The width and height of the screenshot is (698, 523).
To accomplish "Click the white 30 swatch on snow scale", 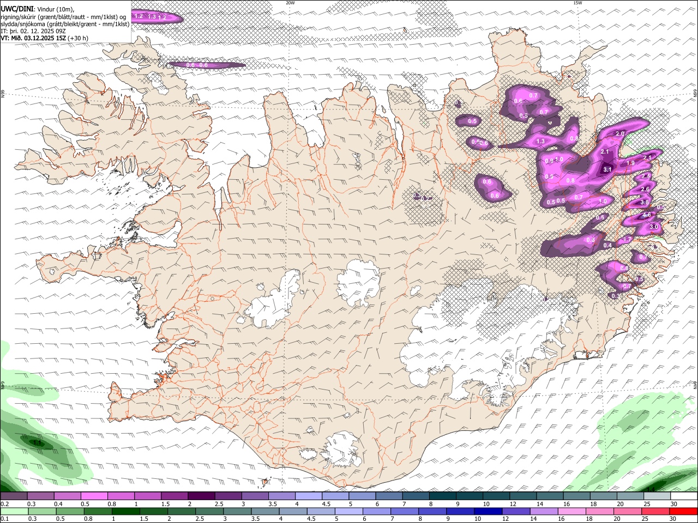I will [683, 496].
